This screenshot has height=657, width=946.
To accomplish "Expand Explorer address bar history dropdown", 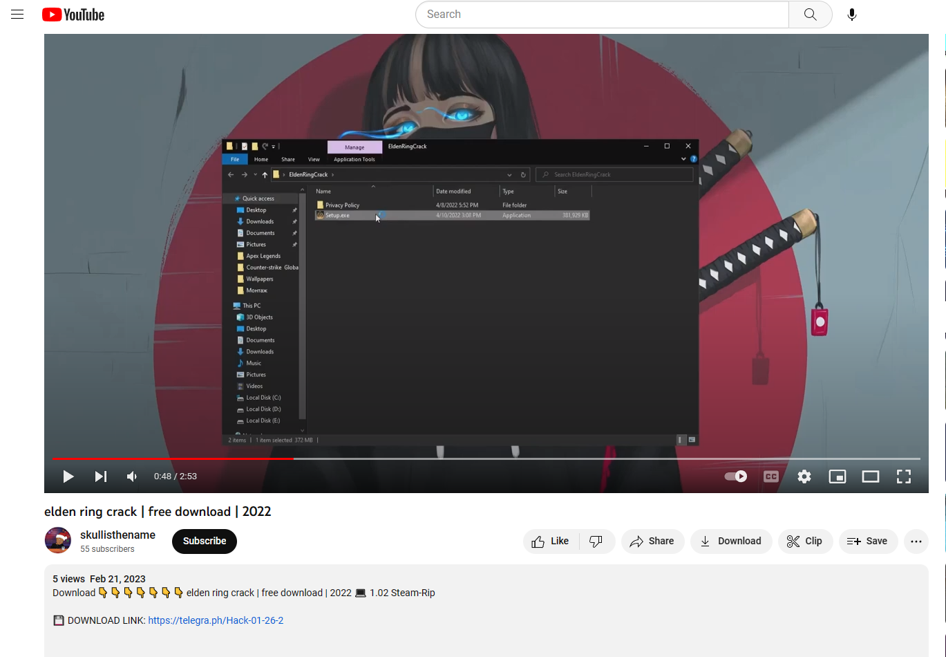I will 510,175.
